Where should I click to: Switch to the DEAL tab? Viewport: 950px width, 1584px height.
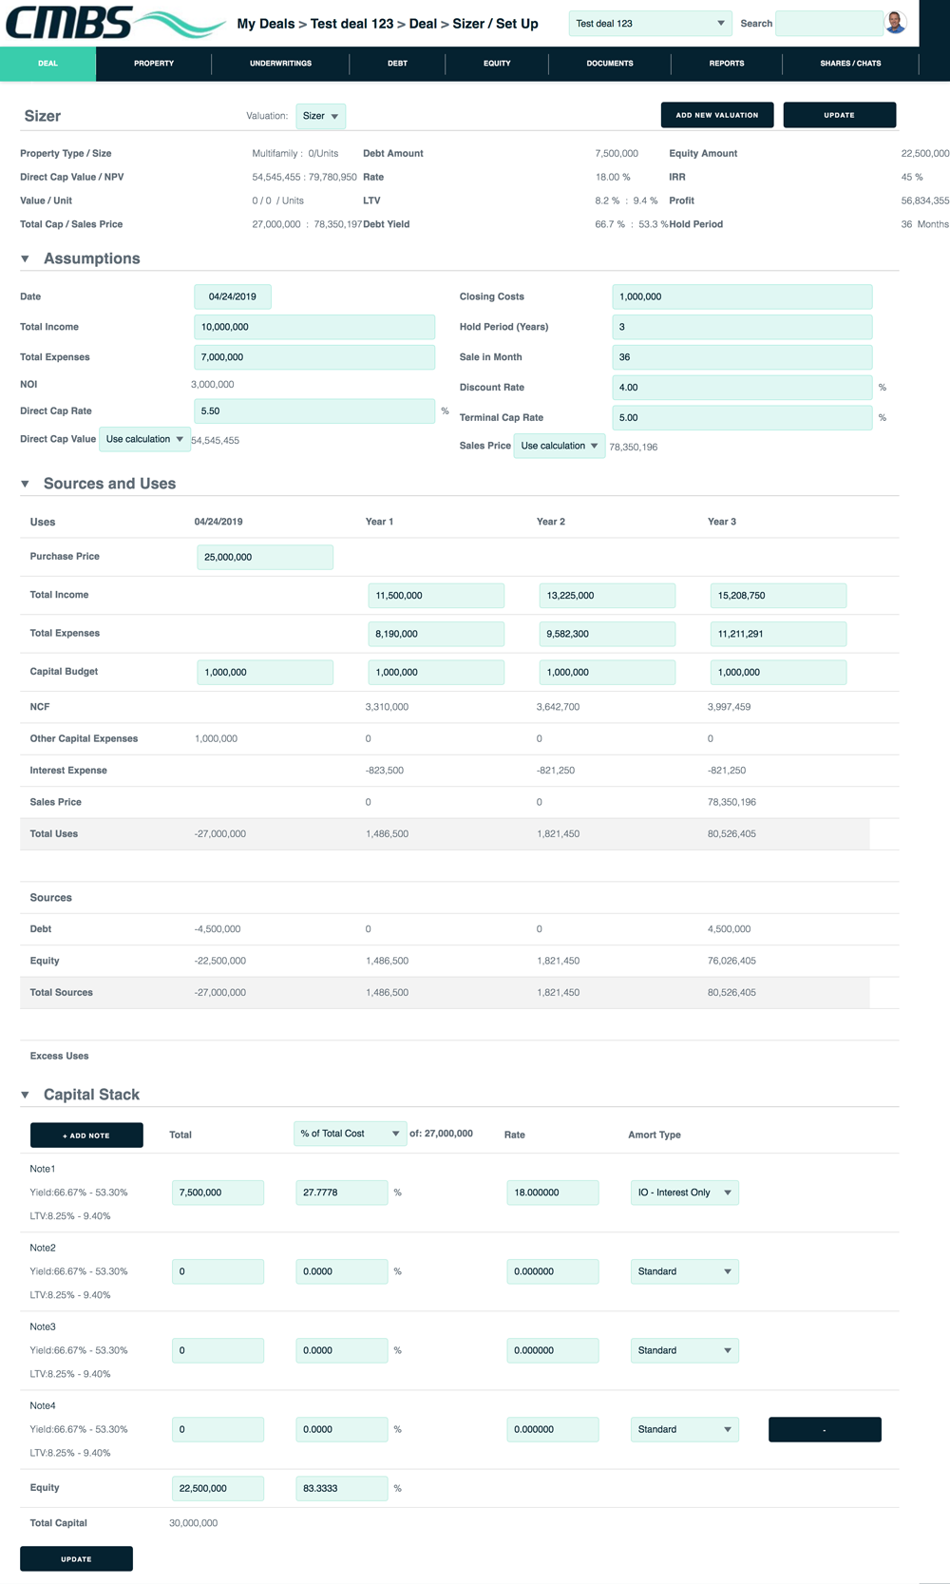click(47, 64)
